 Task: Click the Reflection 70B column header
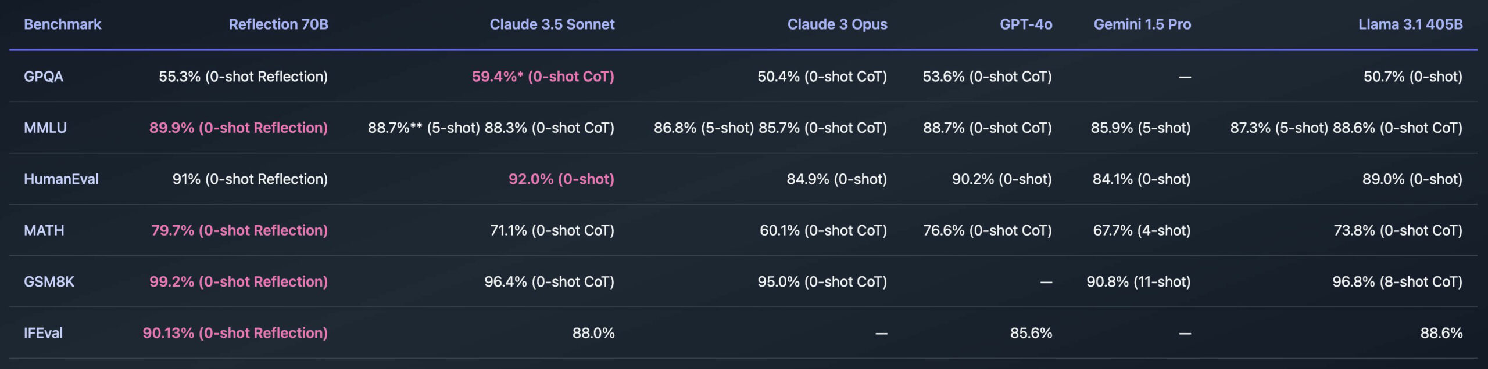(x=278, y=24)
